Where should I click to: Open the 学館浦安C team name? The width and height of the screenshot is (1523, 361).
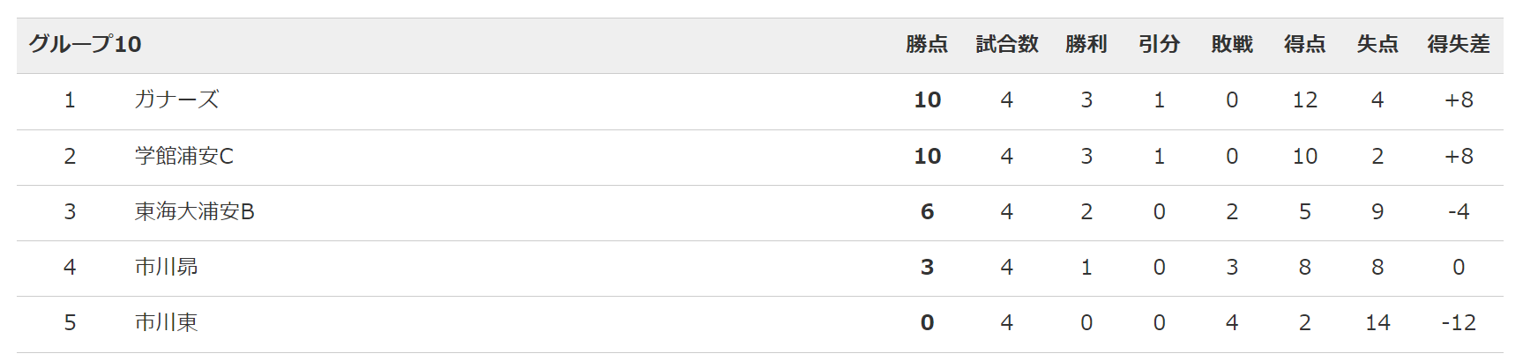point(184,156)
